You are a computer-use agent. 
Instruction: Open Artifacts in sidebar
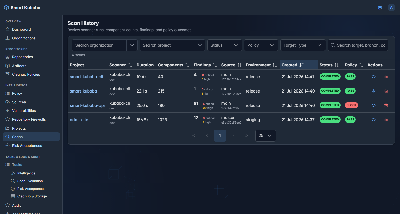click(x=31, y=66)
